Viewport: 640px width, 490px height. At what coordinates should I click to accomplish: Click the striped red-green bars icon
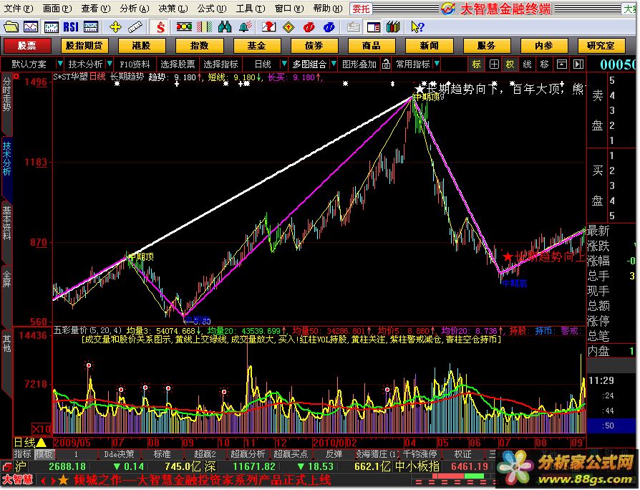(204, 27)
